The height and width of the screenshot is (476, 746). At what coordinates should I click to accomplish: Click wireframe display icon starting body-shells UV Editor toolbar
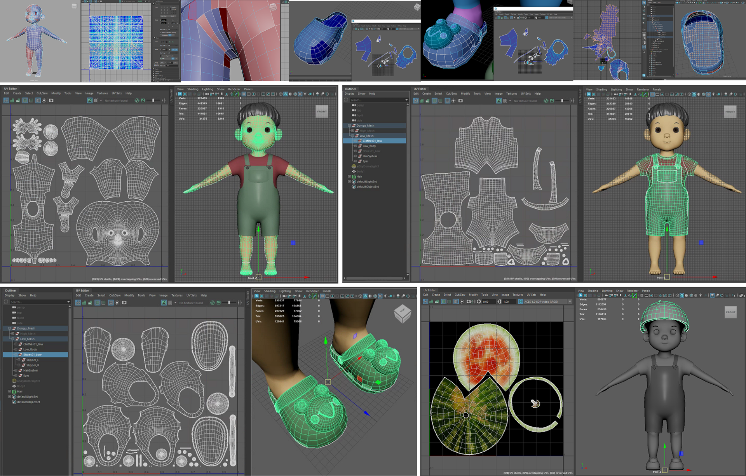6,100
